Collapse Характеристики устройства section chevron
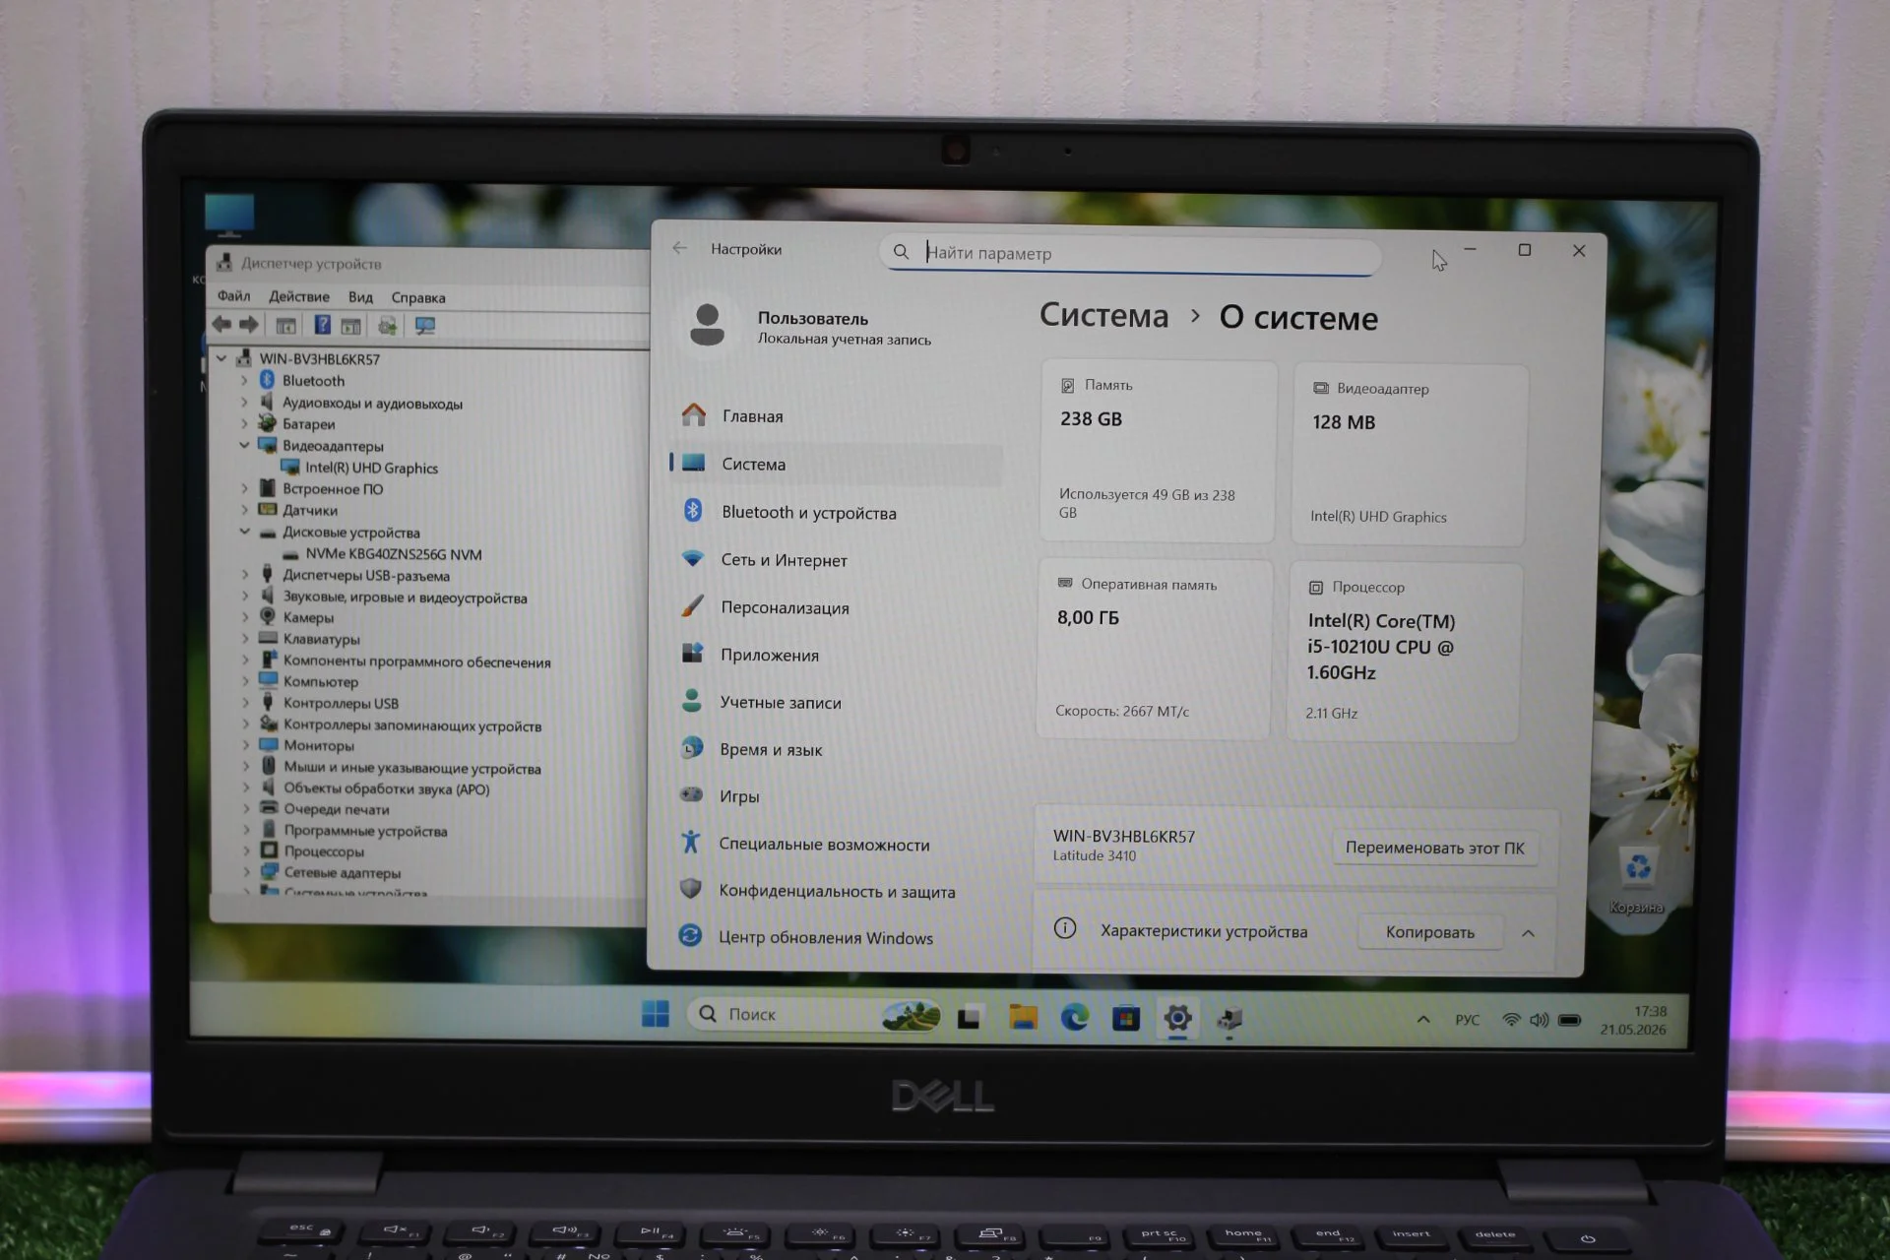 tap(1528, 933)
